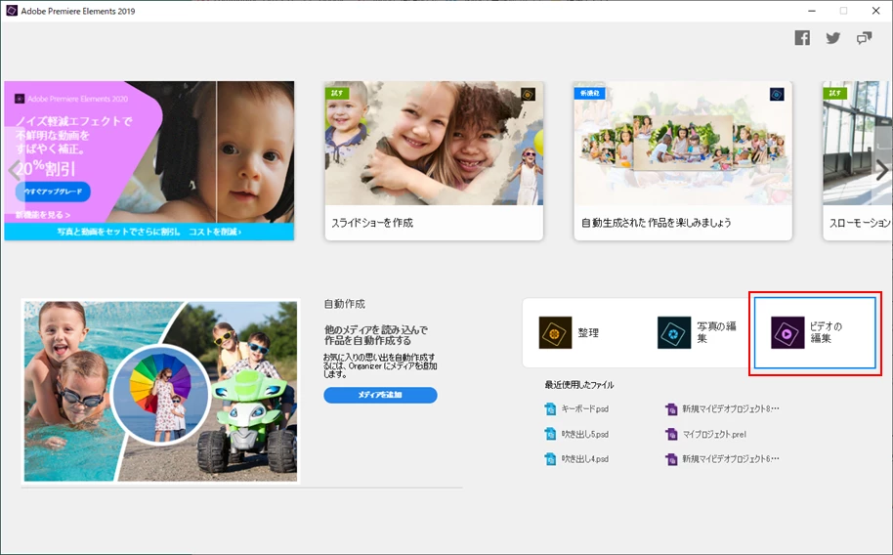This screenshot has width=893, height=555.
Task: Open recent project 新規マイビデオプロジェクト6
Action: 731,458
